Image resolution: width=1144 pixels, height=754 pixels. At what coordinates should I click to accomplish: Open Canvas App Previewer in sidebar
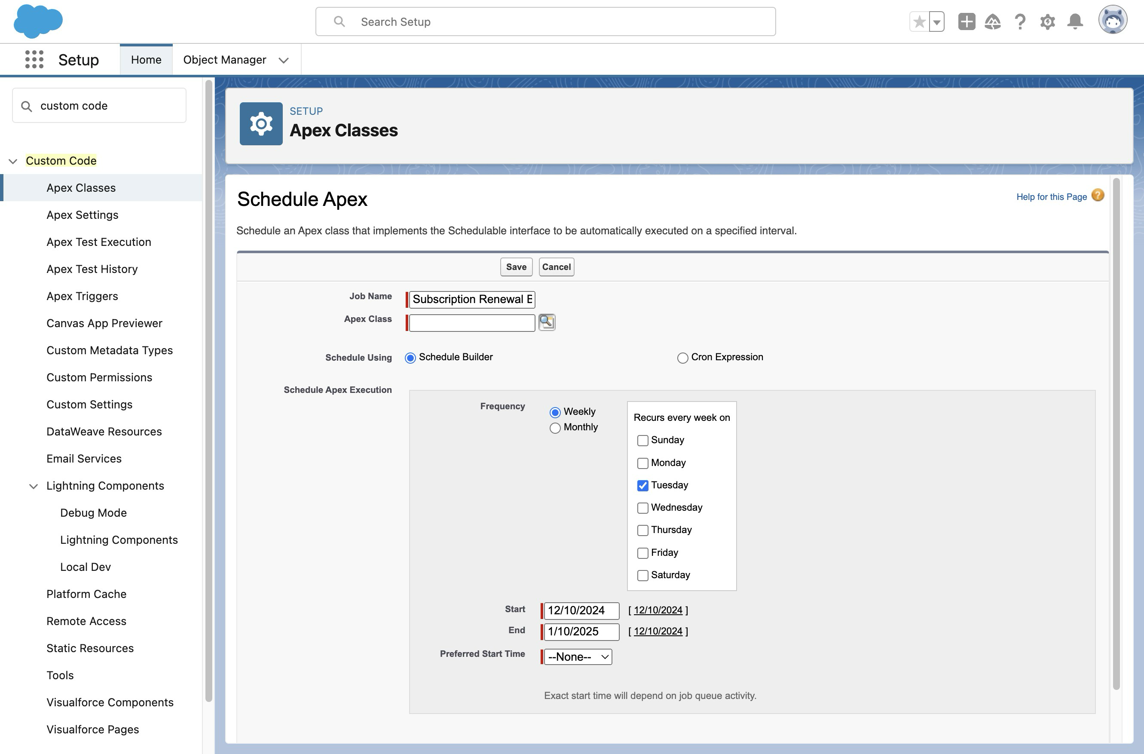click(x=104, y=323)
